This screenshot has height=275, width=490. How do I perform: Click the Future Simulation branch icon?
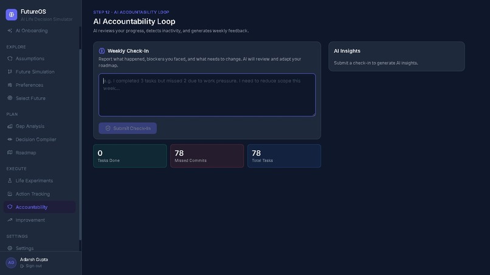[10, 72]
